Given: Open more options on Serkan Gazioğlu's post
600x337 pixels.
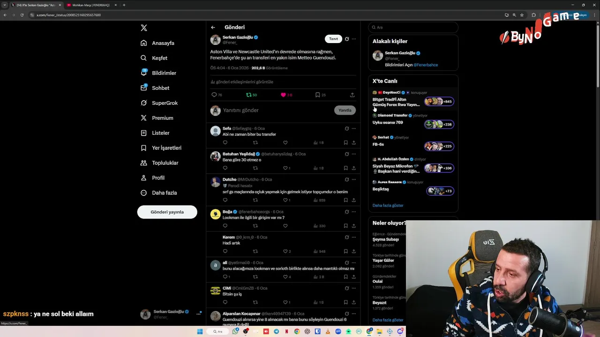Looking at the screenshot, I should tap(354, 39).
